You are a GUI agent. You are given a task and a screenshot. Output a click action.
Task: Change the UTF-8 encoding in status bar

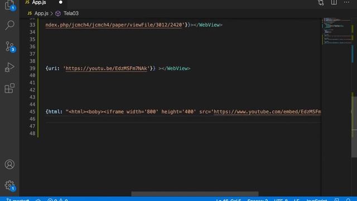click(x=281, y=200)
